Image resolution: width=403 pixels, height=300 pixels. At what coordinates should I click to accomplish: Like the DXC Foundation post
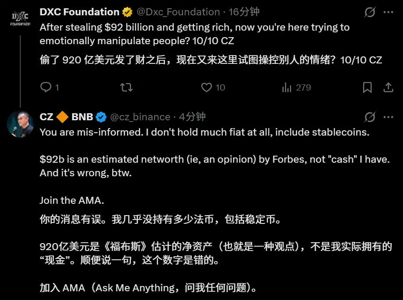[207, 87]
